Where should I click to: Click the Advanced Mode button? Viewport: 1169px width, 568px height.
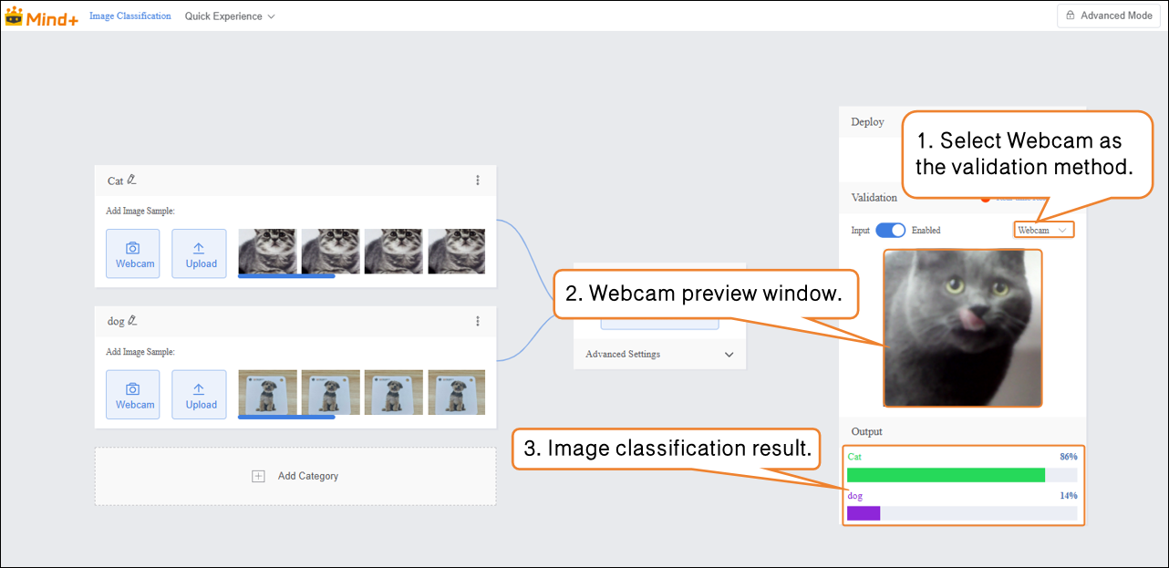pos(1108,15)
